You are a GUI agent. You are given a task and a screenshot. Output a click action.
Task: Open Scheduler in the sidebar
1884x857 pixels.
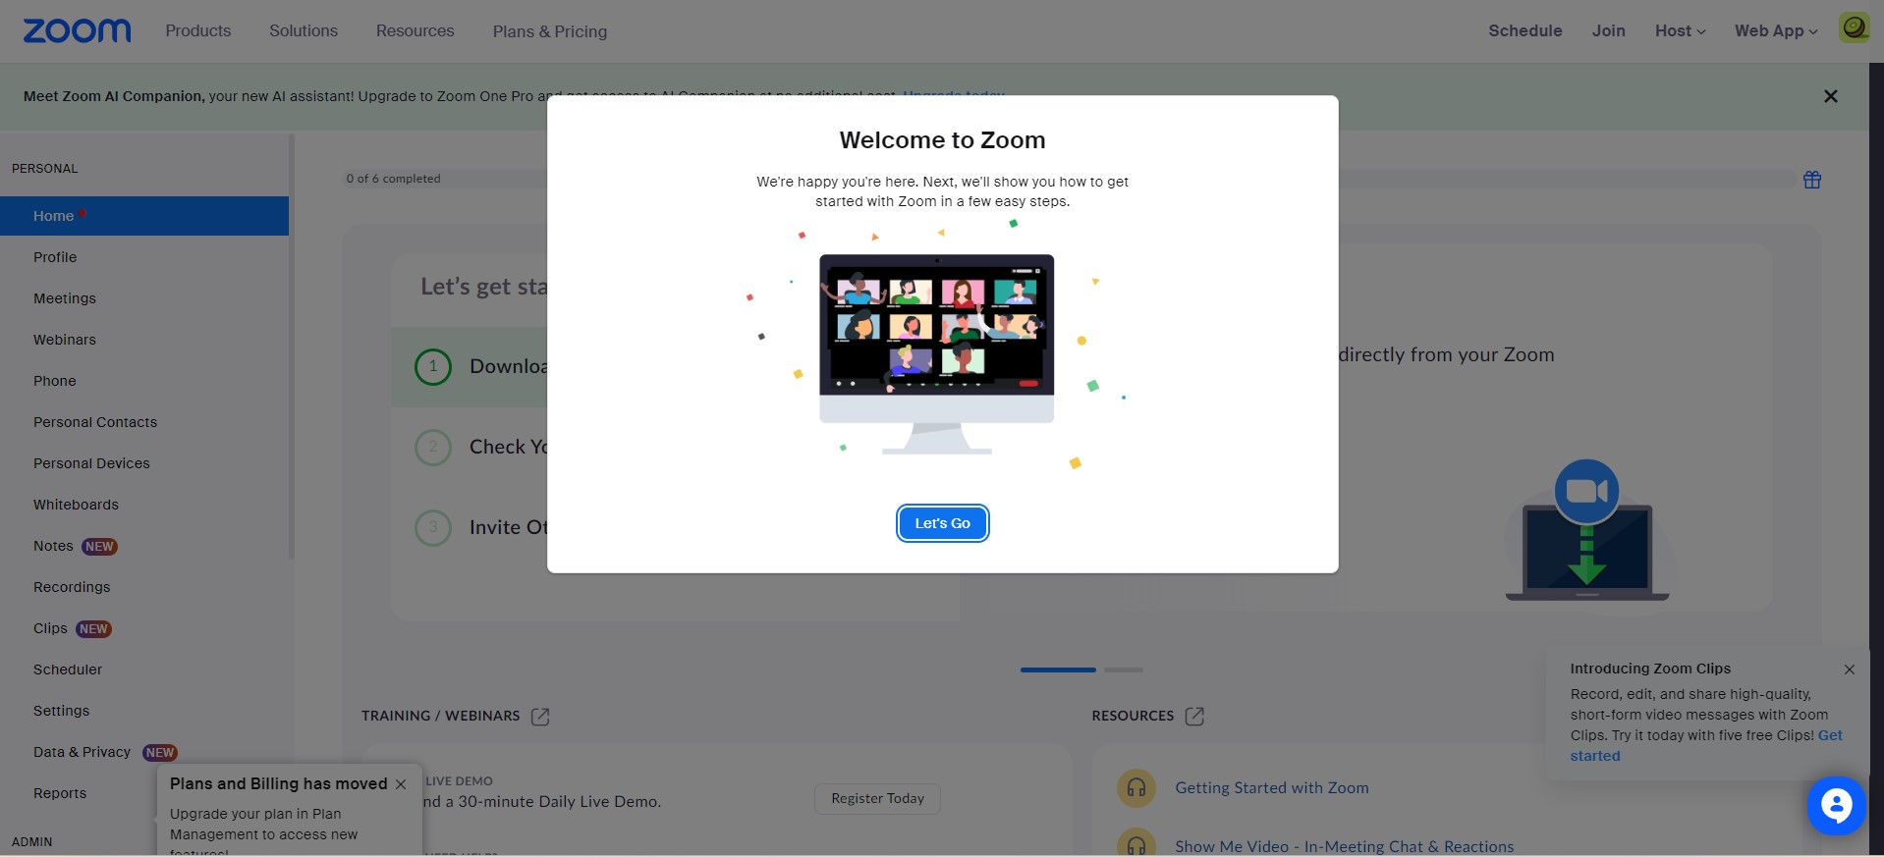(68, 670)
